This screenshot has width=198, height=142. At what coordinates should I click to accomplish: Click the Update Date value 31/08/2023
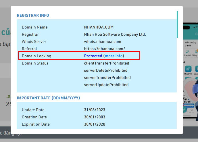95,110
